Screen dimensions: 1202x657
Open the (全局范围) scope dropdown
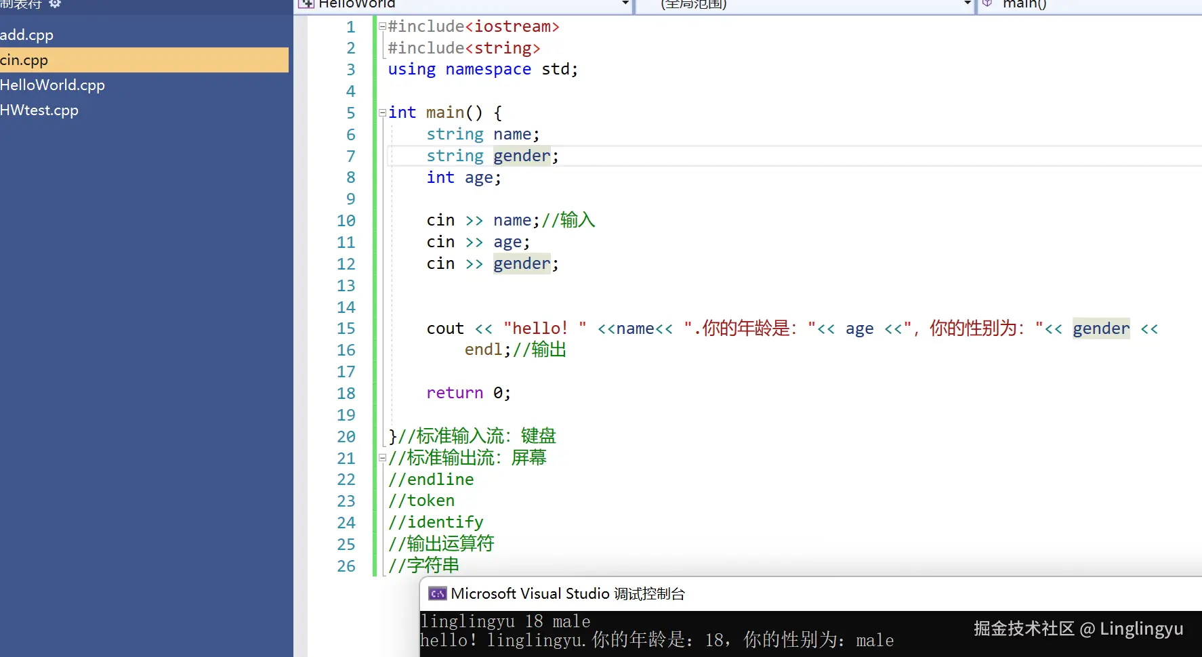pyautogui.click(x=966, y=4)
